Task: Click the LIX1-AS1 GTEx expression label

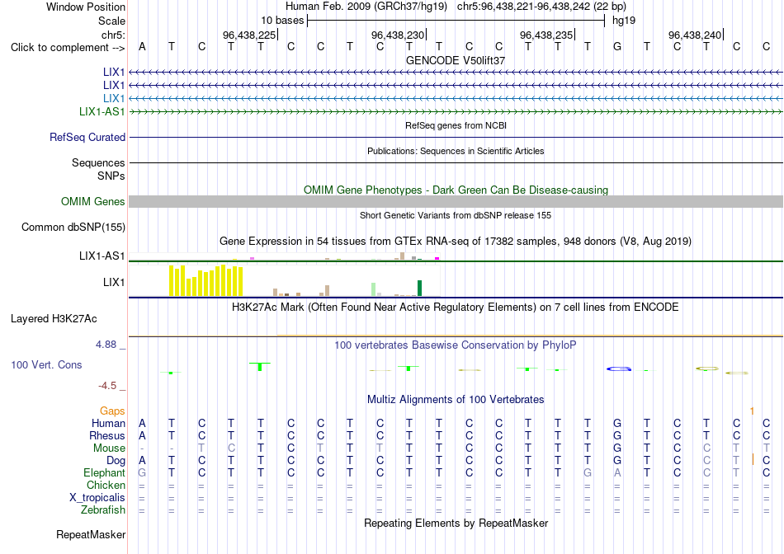Action: 102,256
